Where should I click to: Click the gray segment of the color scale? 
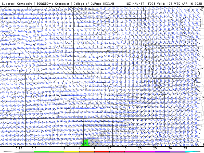point(26,152)
